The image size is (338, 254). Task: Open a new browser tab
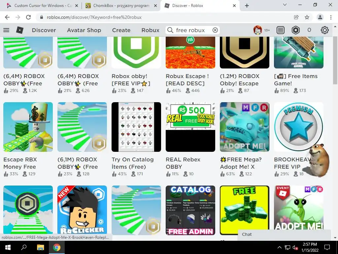(x=247, y=6)
